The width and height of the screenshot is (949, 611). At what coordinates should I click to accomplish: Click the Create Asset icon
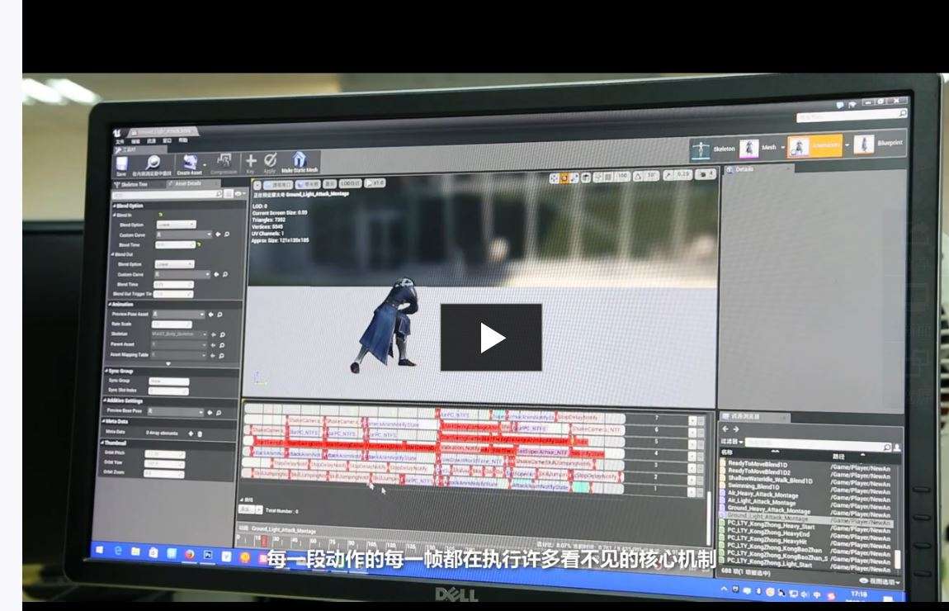190,164
